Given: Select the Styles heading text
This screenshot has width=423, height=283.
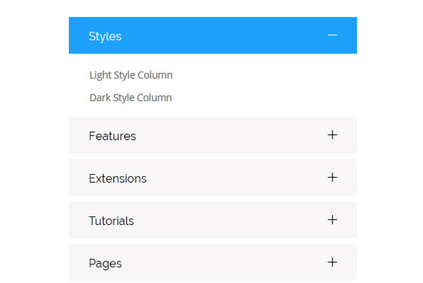Looking at the screenshot, I should coord(105,37).
